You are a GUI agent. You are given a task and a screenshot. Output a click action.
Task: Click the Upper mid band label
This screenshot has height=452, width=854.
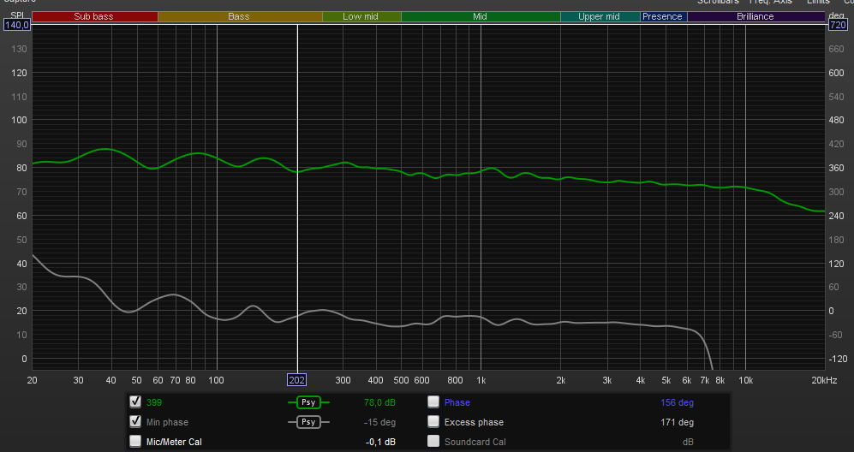point(600,16)
